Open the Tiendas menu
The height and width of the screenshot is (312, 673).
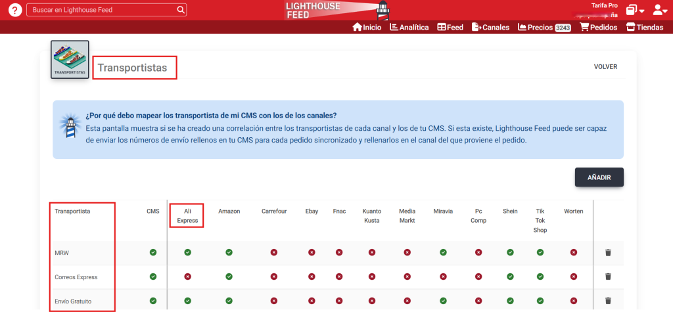(x=645, y=28)
